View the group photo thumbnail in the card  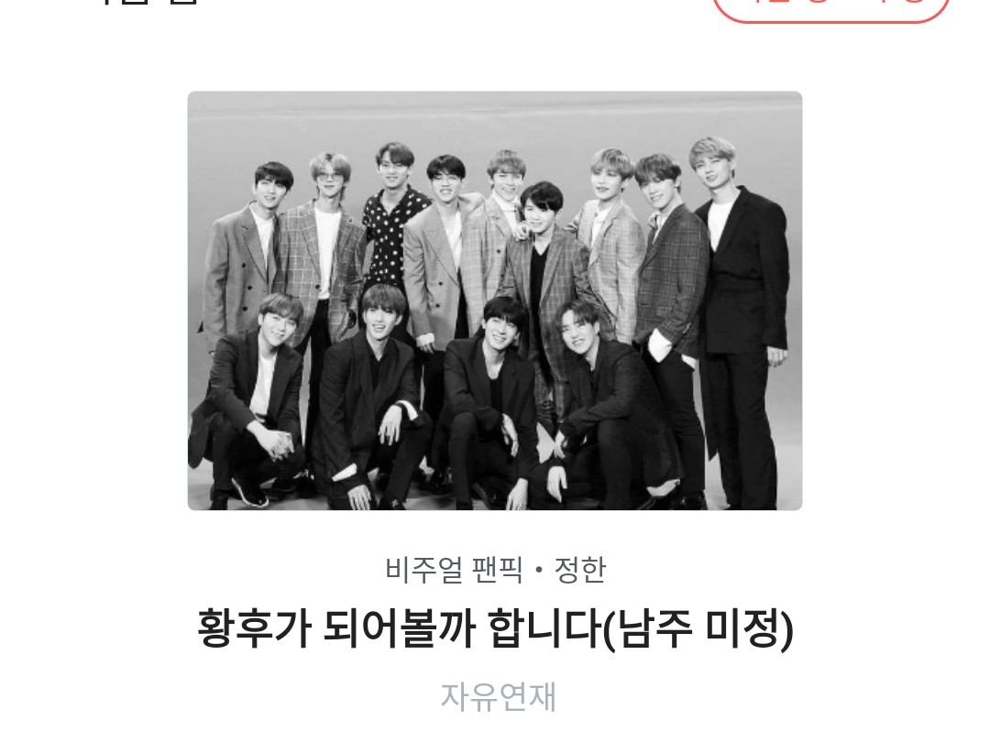[x=495, y=301]
